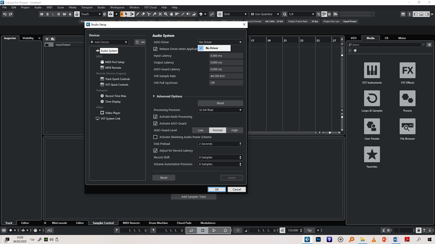Open Photoshop from the Windows taskbar
Viewport: 435px width, 244px height.
318,240
